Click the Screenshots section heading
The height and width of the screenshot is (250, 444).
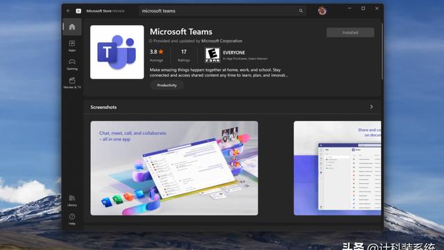(x=103, y=107)
